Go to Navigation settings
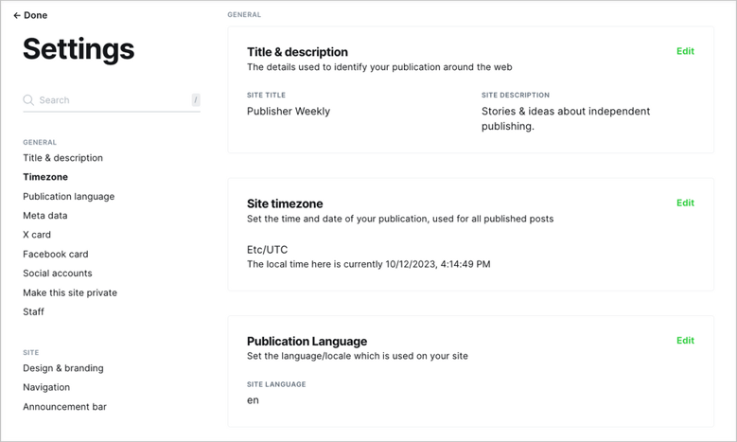 pos(46,387)
